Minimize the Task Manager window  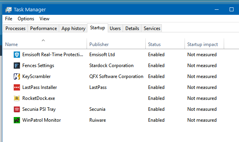[217, 9]
